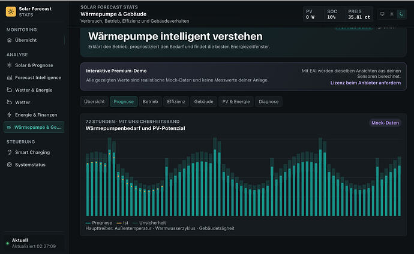414x254 pixels.
Task: Click the PREIS 35.81 ct stat
Action: point(359,14)
